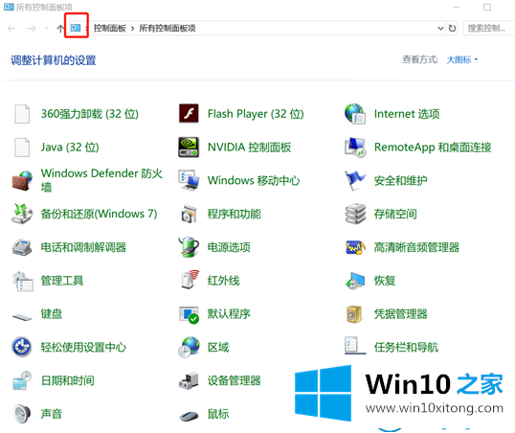Open the 大图标 view mode dropdown
The image size is (515, 433).
pyautogui.click(x=462, y=59)
